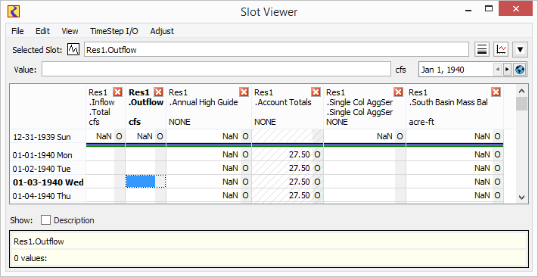Maximize the Slot Viewer window
The image size is (538, 277).
pos(489,9)
